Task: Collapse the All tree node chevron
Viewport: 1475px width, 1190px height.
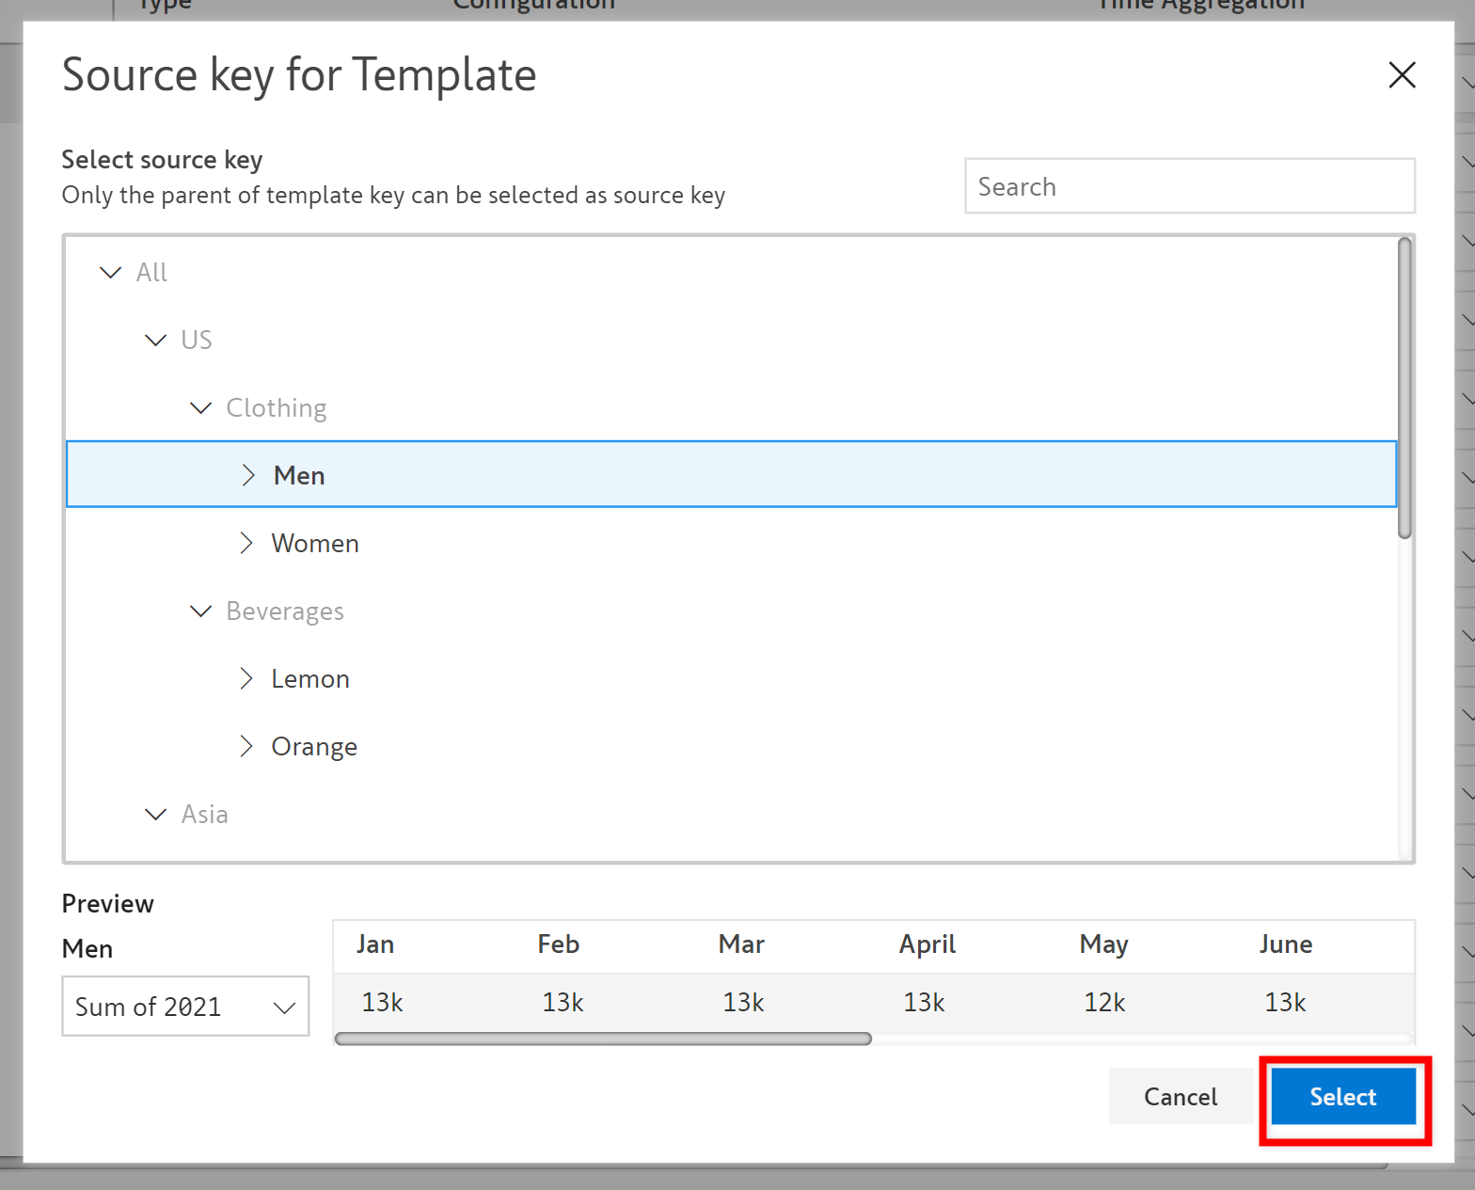Action: (x=111, y=273)
